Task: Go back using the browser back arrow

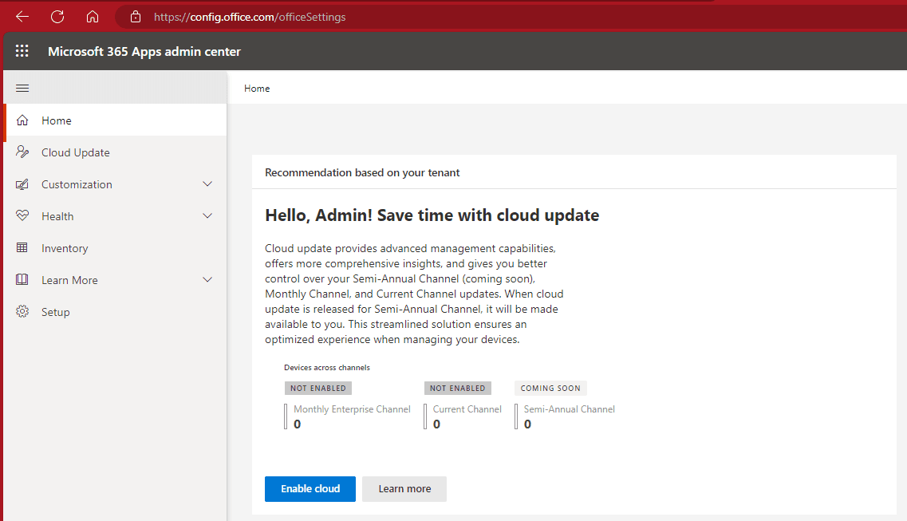Action: (22, 17)
